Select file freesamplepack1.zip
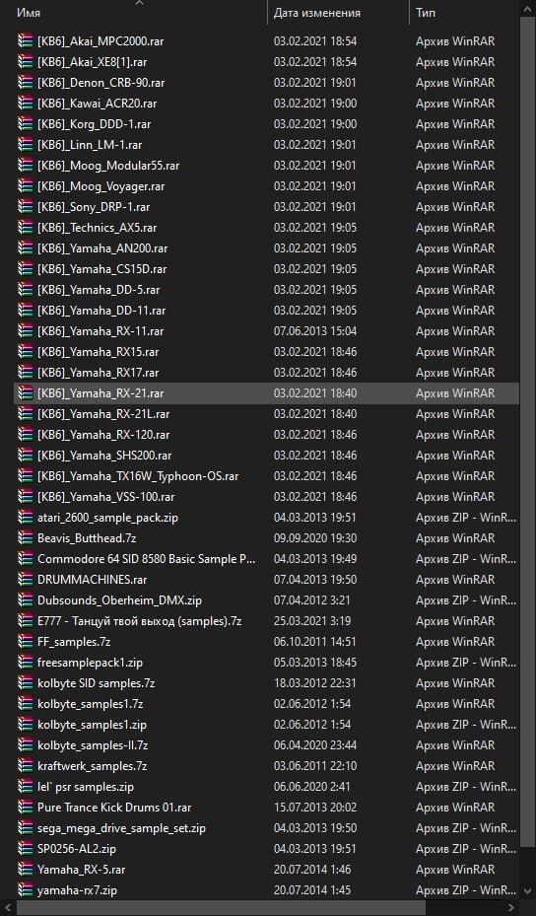Viewport: 536px width, 916px height. click(x=90, y=663)
